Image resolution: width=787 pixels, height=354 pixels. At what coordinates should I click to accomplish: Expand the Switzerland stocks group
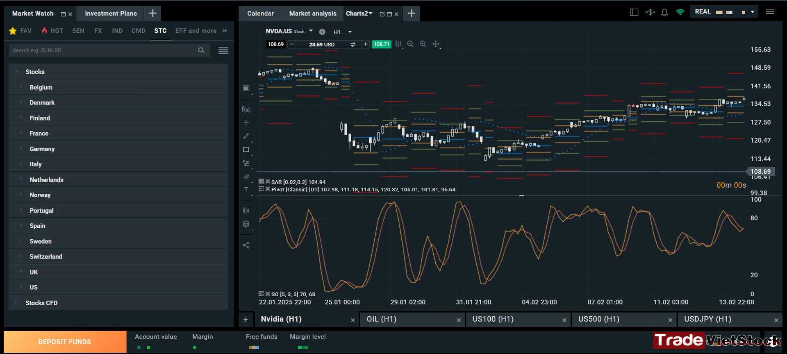click(21, 256)
